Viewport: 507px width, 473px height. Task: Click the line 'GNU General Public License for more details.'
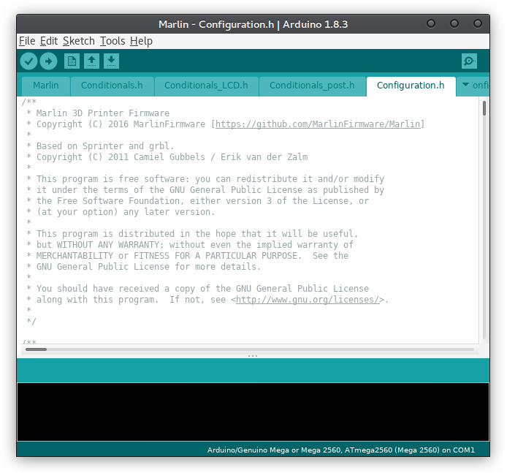click(148, 267)
